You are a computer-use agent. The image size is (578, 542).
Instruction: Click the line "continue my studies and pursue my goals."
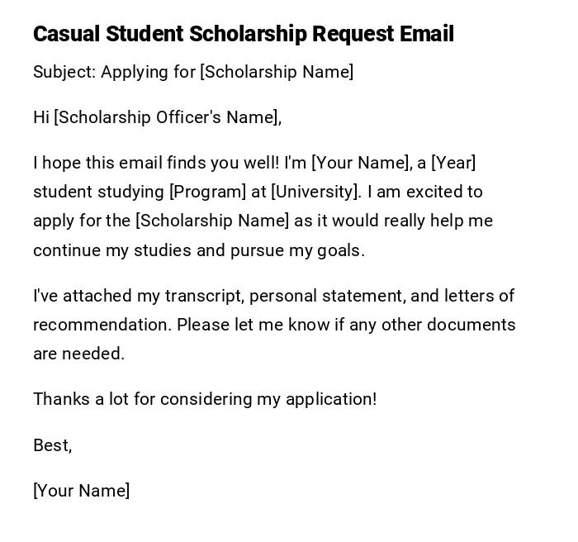(199, 250)
